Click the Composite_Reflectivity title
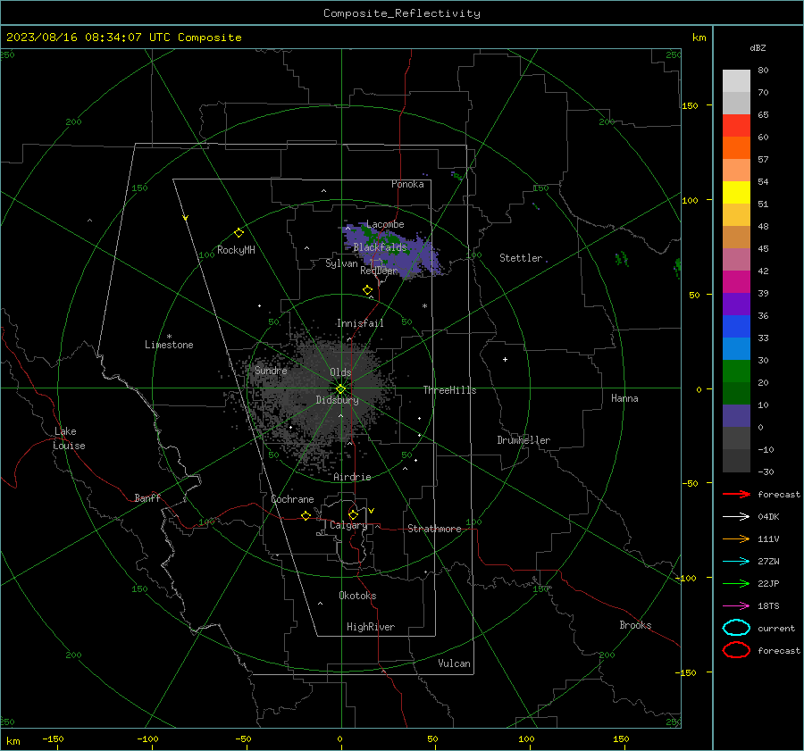 pos(402,13)
